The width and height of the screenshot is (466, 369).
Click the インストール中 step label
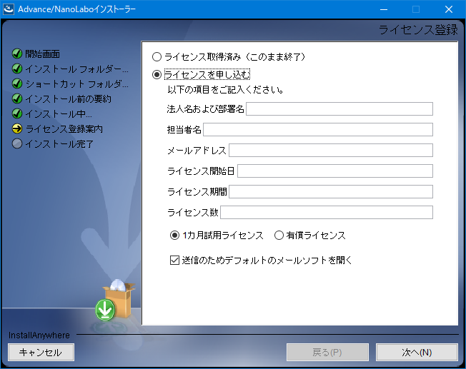[x=59, y=114]
